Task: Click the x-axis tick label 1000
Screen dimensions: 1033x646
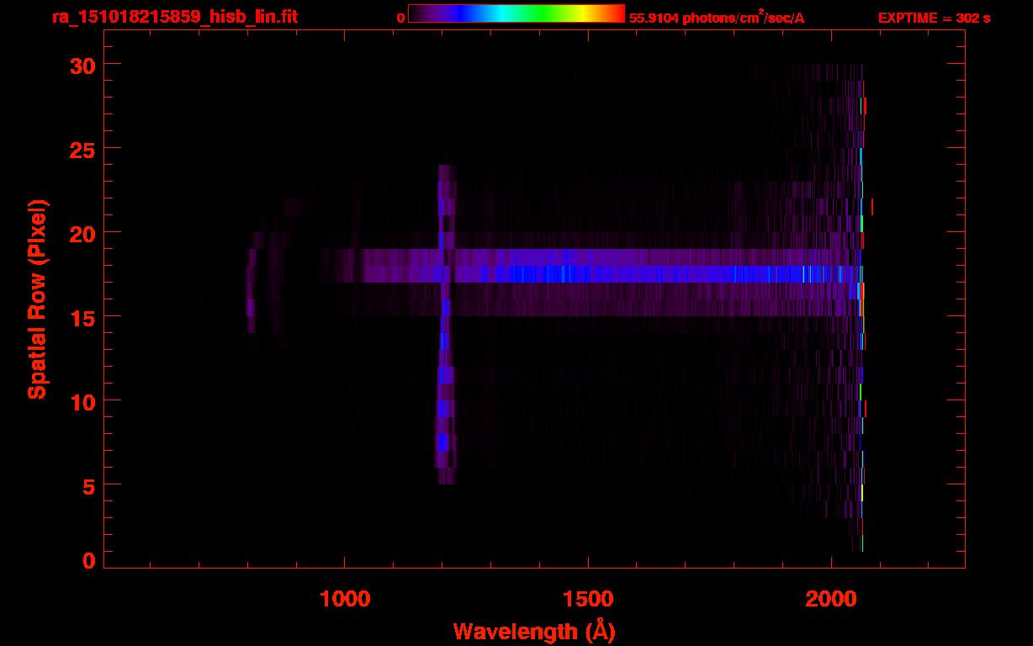Action: point(345,598)
